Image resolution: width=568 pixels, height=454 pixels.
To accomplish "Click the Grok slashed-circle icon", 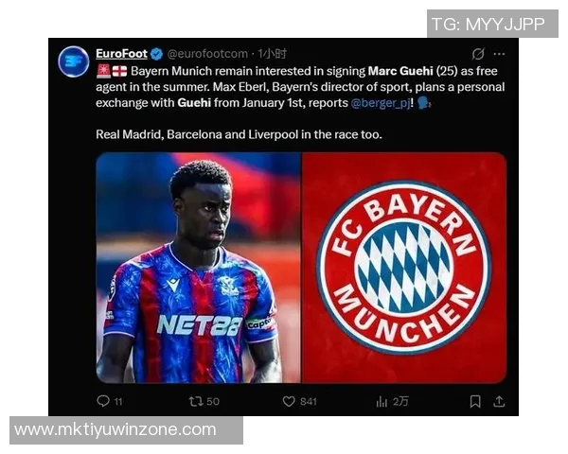I will coord(478,54).
